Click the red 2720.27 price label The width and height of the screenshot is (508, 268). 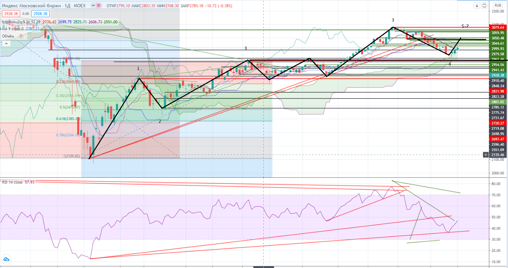point(498,123)
